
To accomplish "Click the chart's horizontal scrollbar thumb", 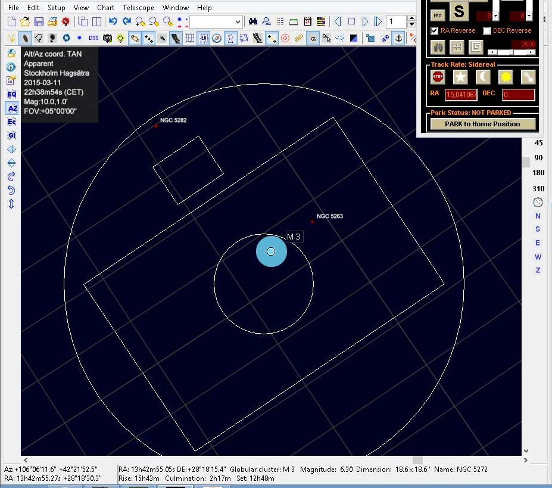I will click(417, 460).
